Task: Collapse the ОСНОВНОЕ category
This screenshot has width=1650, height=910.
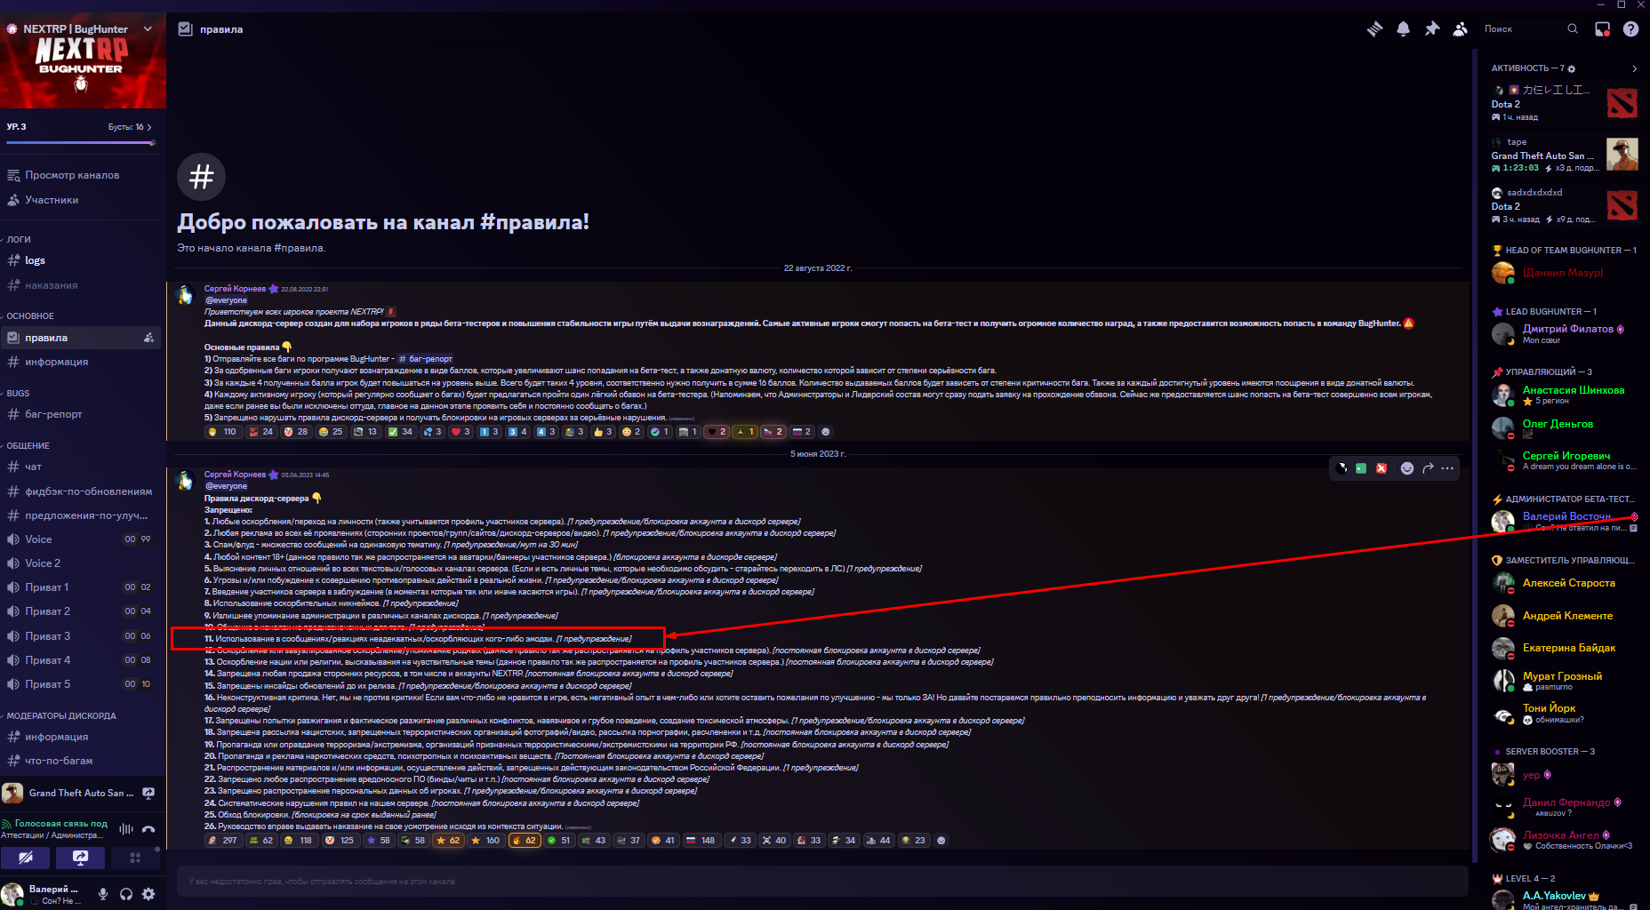Action: (29, 315)
